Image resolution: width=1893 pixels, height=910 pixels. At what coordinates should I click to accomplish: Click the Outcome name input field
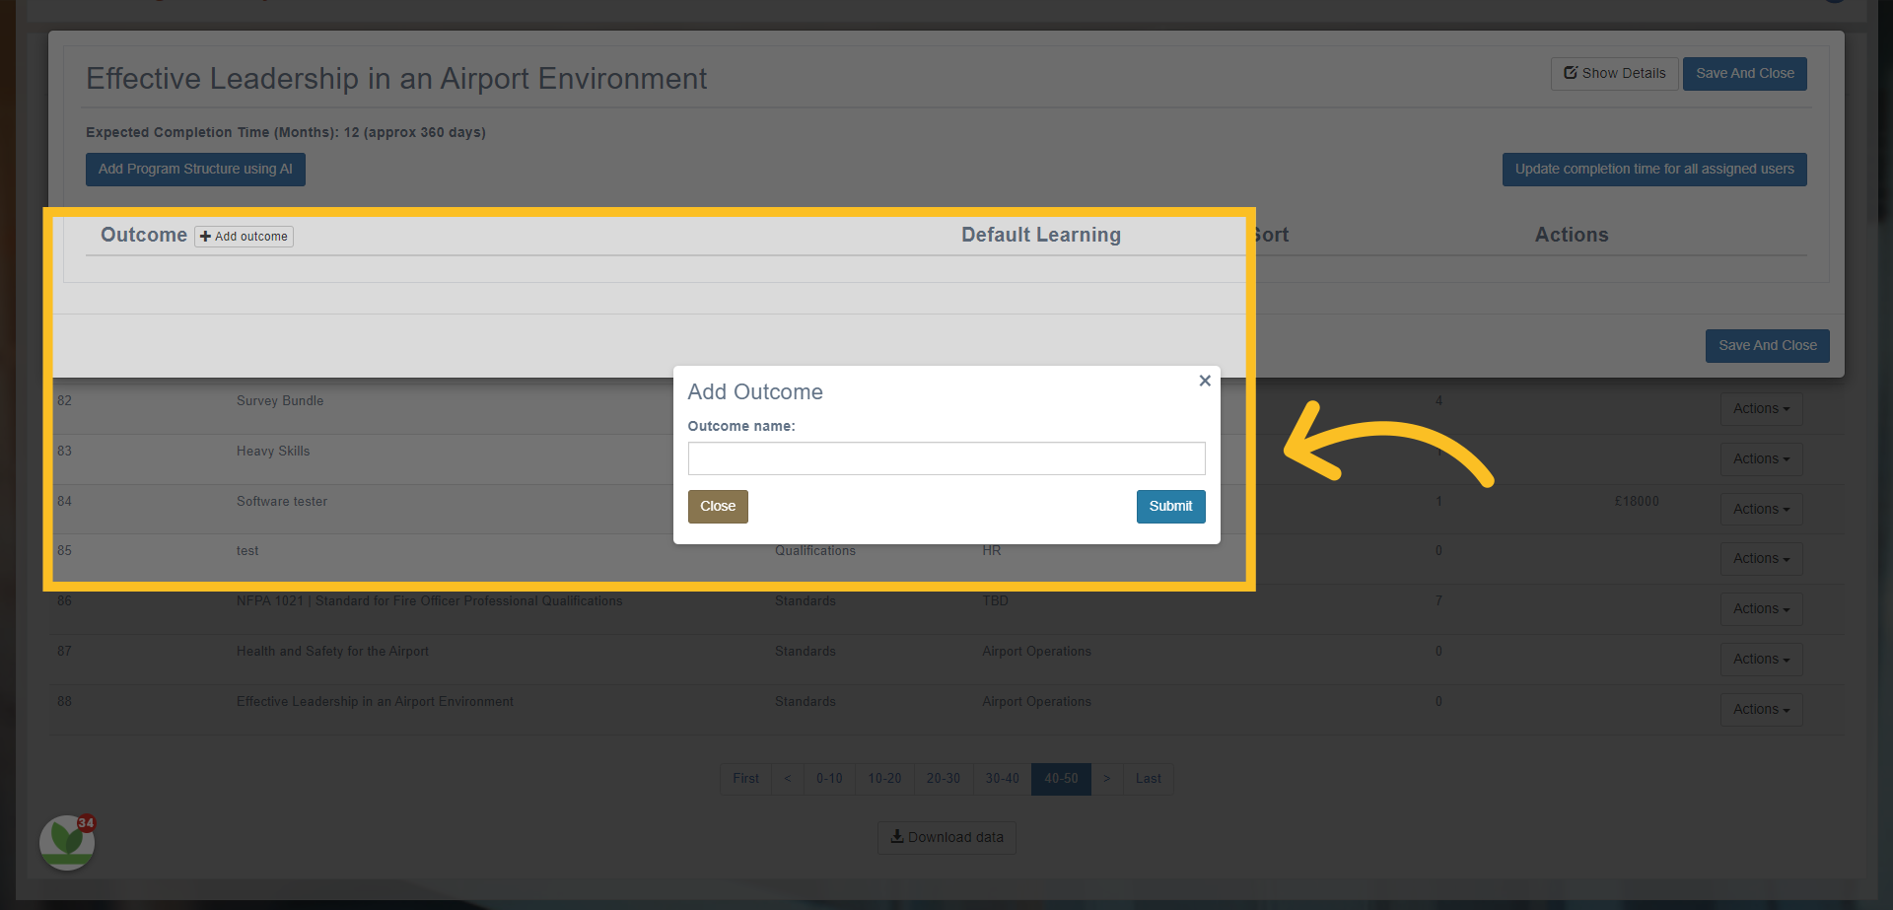click(946, 458)
